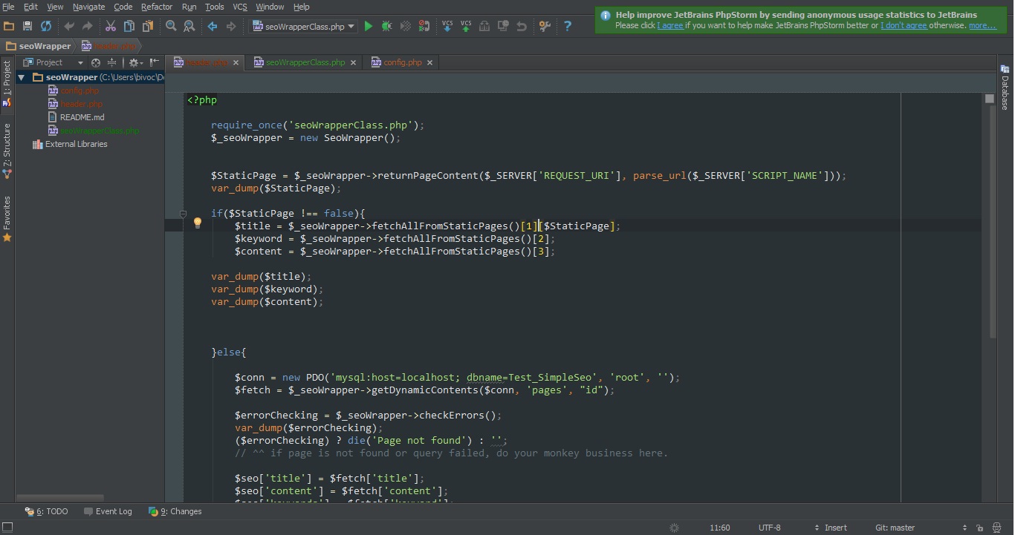Toggle the Database tool window button

click(x=1005, y=87)
